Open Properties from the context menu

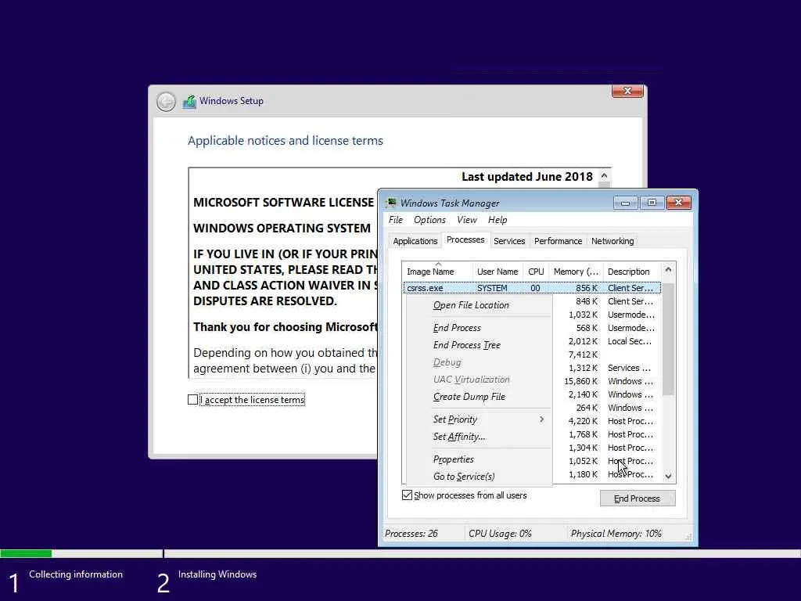coord(480,459)
